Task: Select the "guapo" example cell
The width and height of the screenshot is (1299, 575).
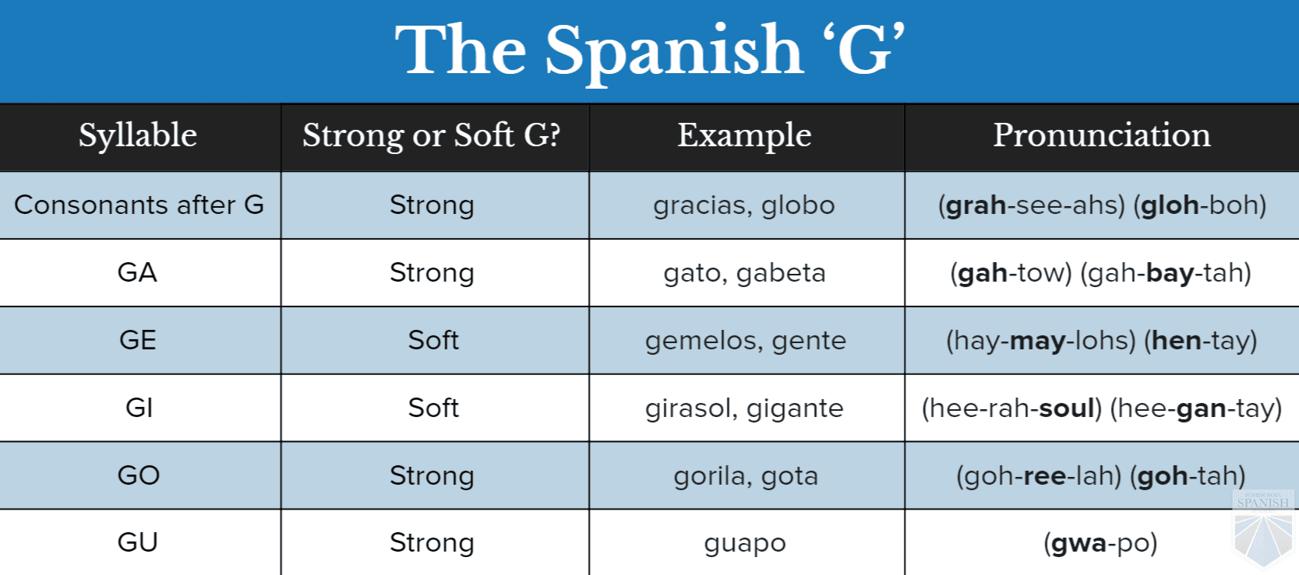Action: tap(745, 543)
